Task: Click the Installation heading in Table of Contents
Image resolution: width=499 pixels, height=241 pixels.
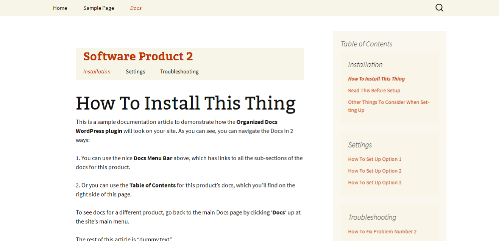Action: [365, 64]
